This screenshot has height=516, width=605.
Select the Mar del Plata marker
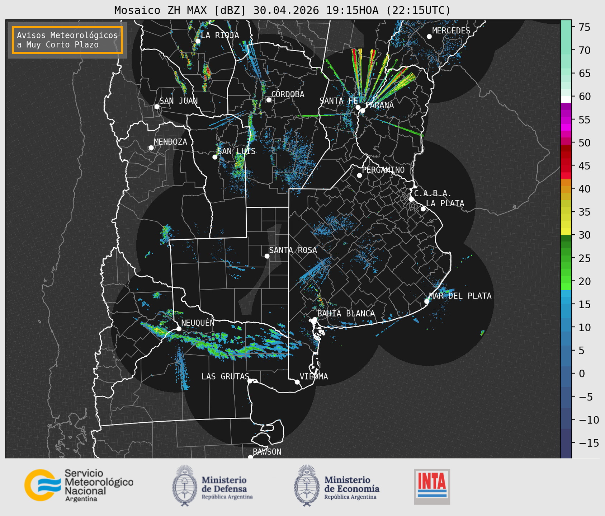427,301
